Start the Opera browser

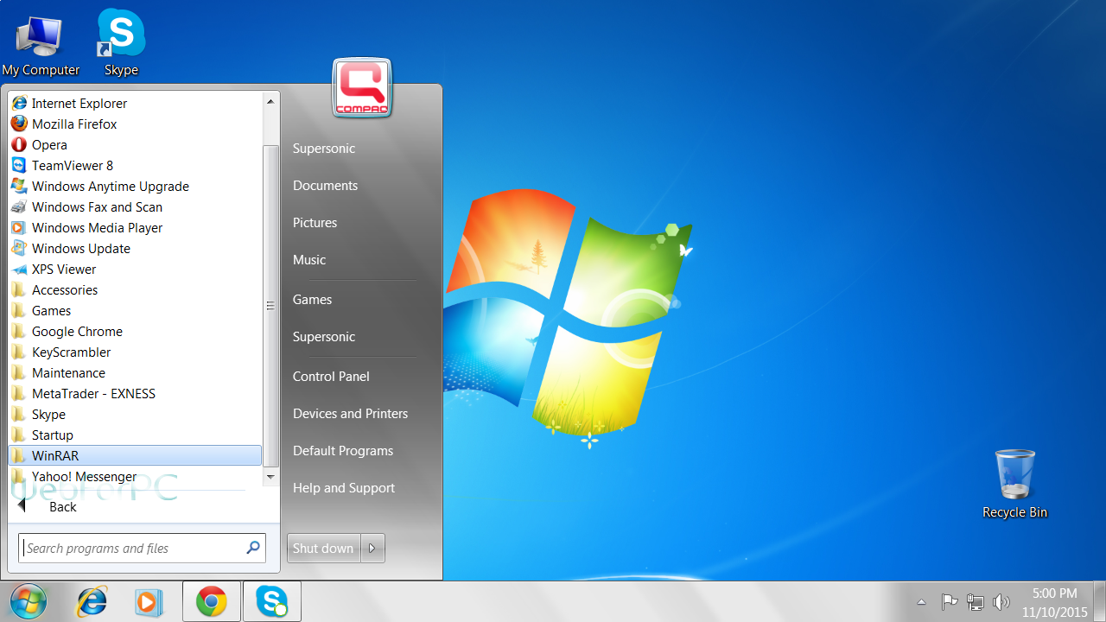click(50, 144)
